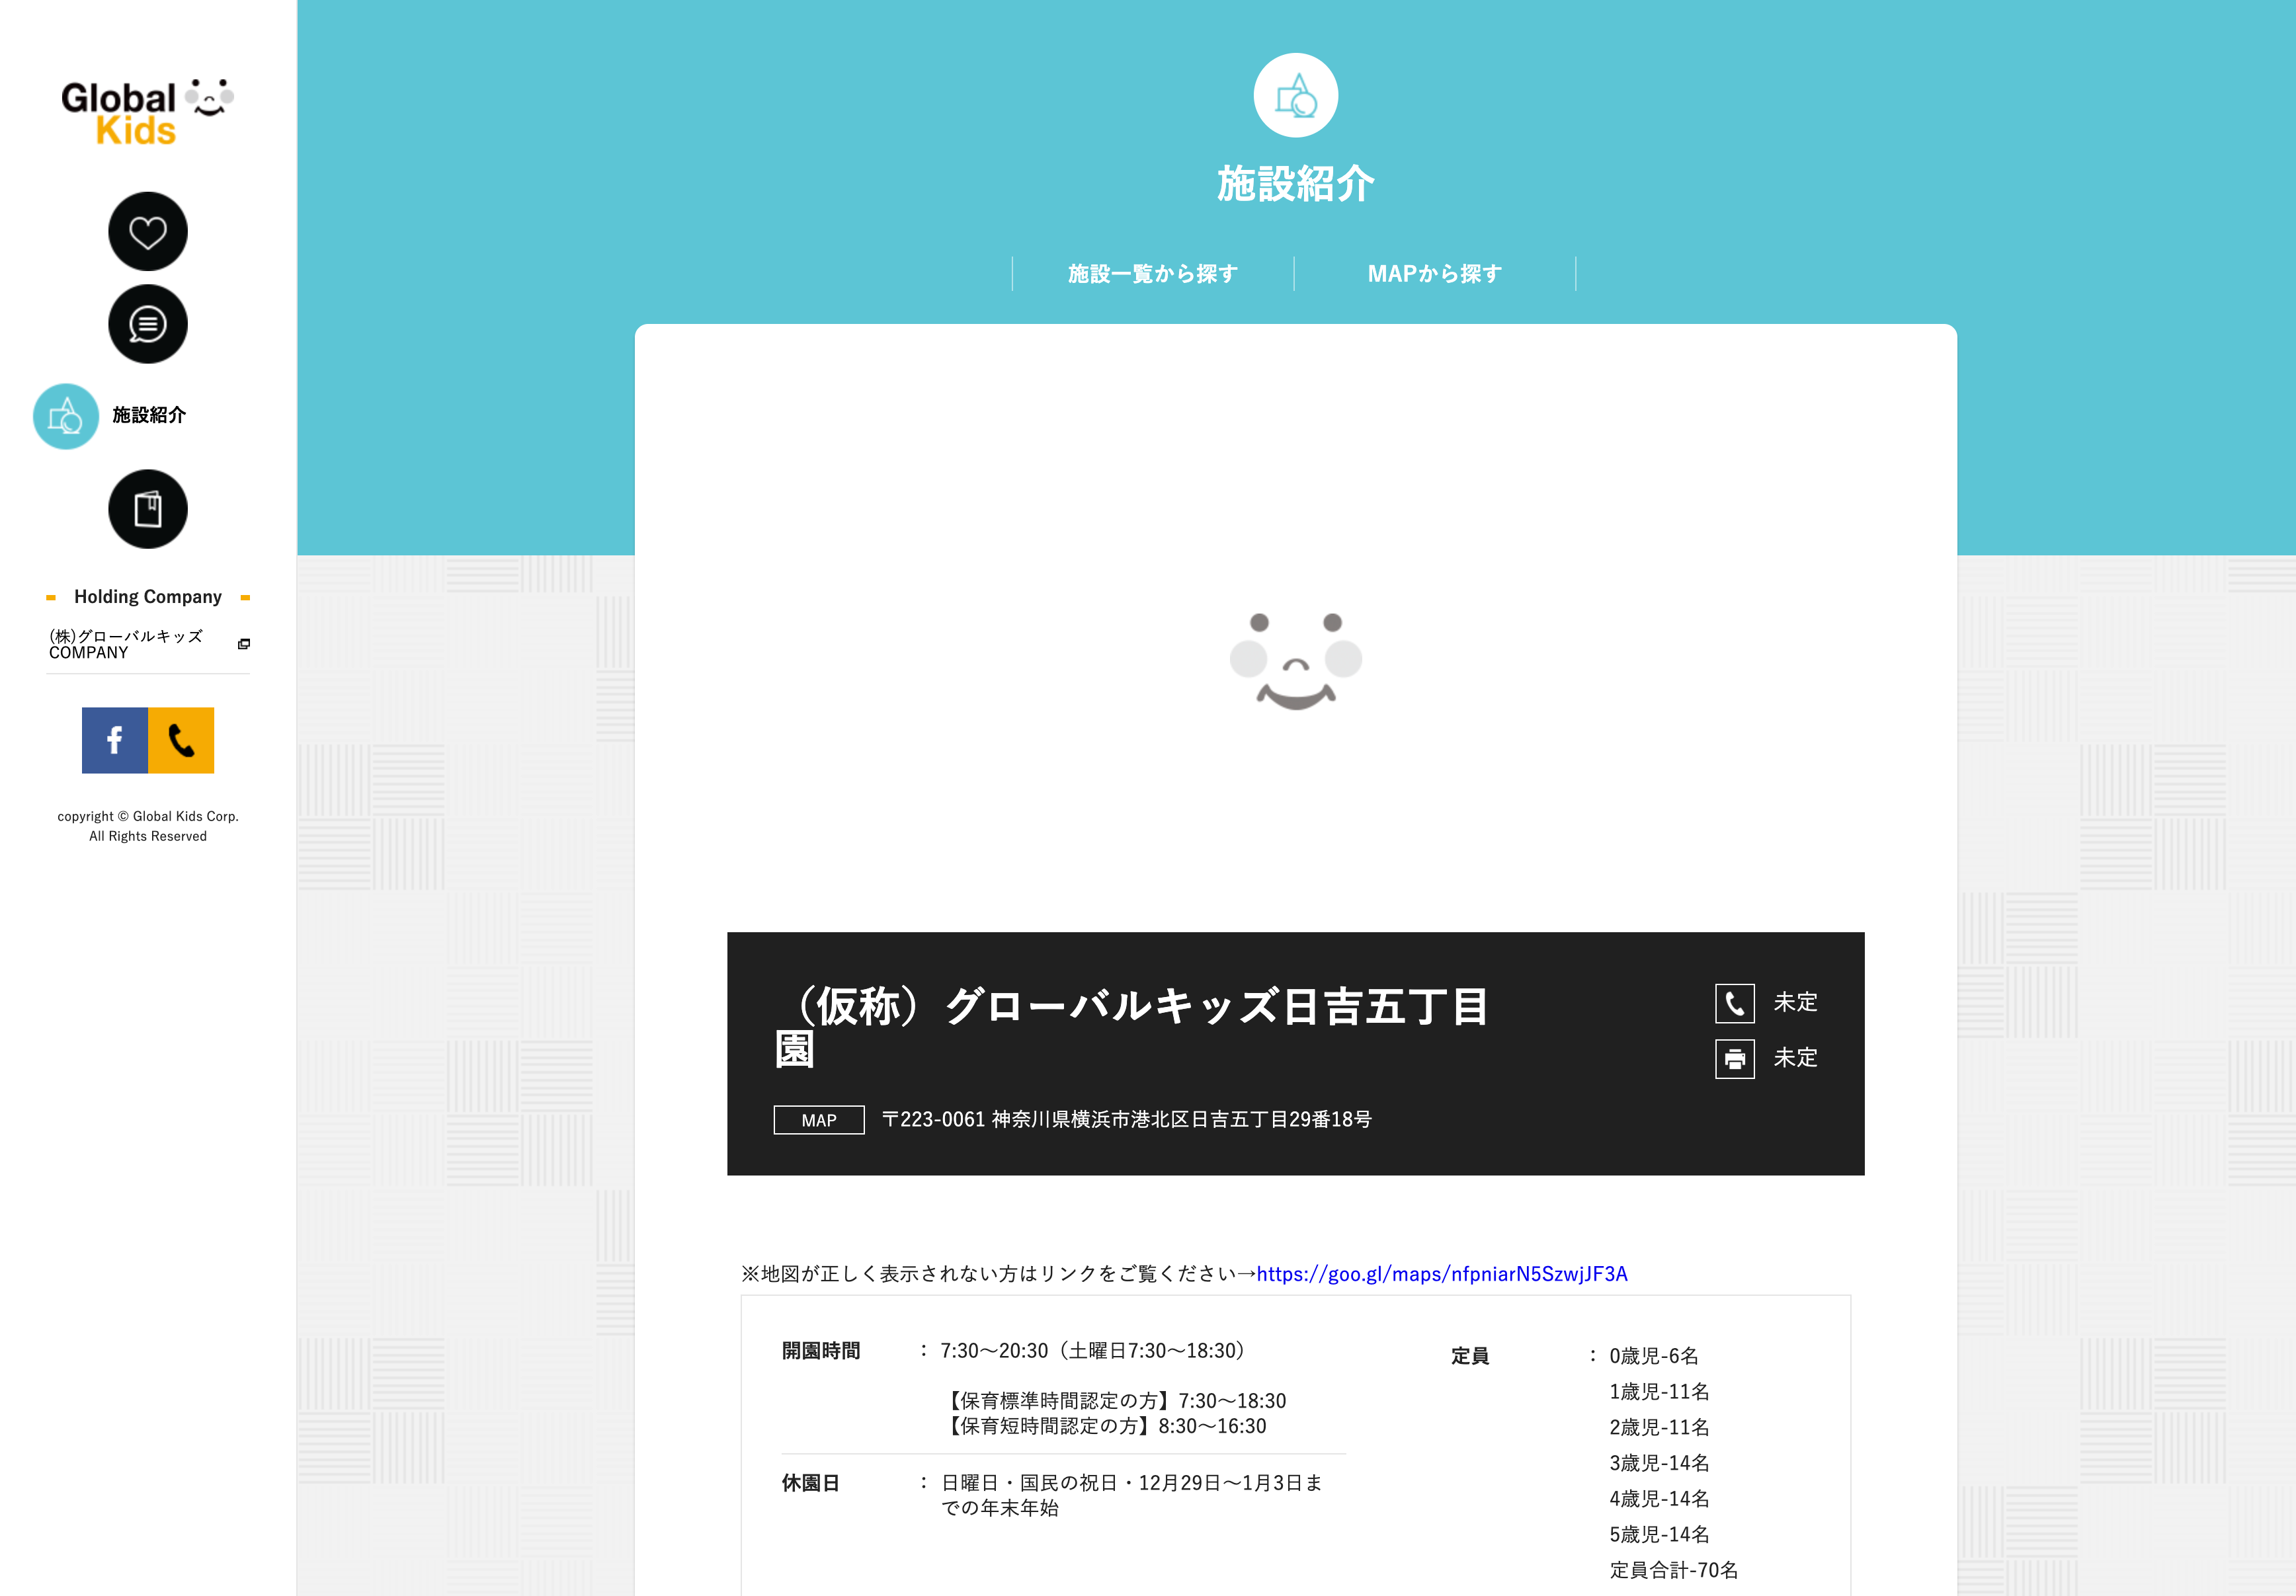Click the smiley face placeholder image
This screenshot has width=2296, height=1596.
tap(1296, 661)
